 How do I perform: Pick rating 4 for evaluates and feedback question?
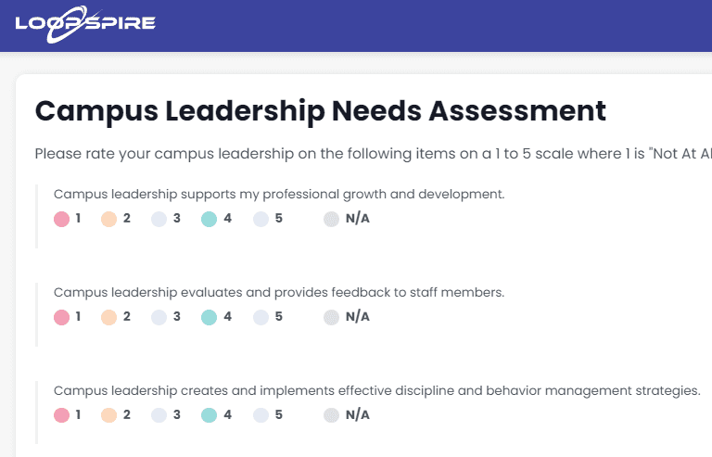click(209, 317)
